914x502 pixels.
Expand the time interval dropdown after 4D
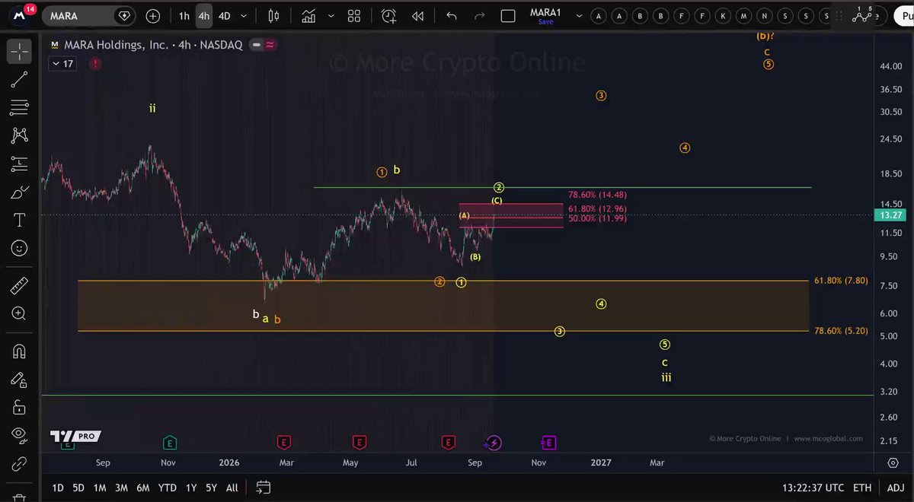pos(244,16)
